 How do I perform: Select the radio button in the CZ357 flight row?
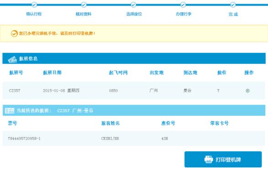247,91
